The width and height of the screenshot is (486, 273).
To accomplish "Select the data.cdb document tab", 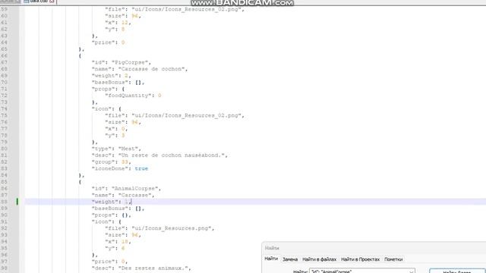I will click(39, 2).
